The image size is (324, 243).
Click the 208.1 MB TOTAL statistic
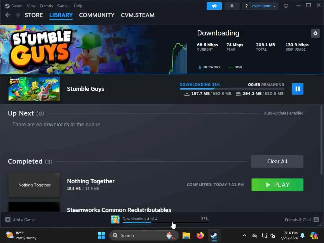click(265, 47)
